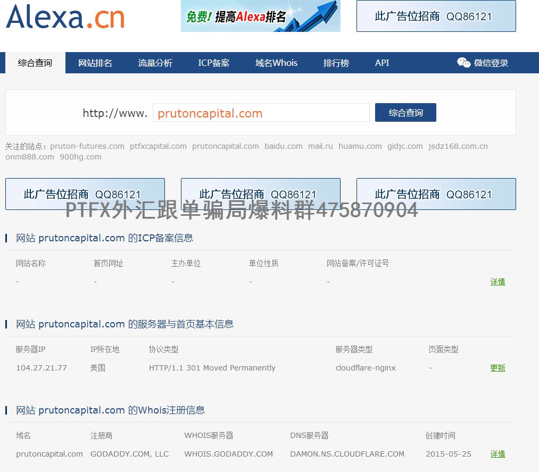
Task: Click the WeChat login icon
Action: [x=463, y=63]
